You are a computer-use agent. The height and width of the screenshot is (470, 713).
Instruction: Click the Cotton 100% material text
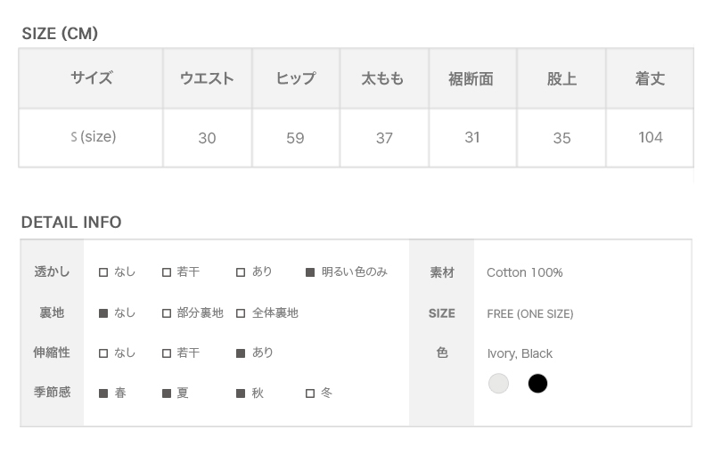coord(525,272)
